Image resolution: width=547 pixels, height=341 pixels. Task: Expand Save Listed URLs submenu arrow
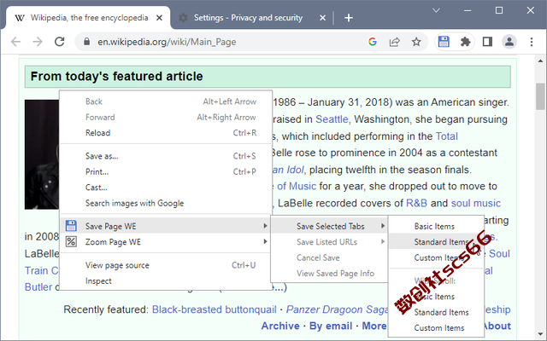pos(383,242)
